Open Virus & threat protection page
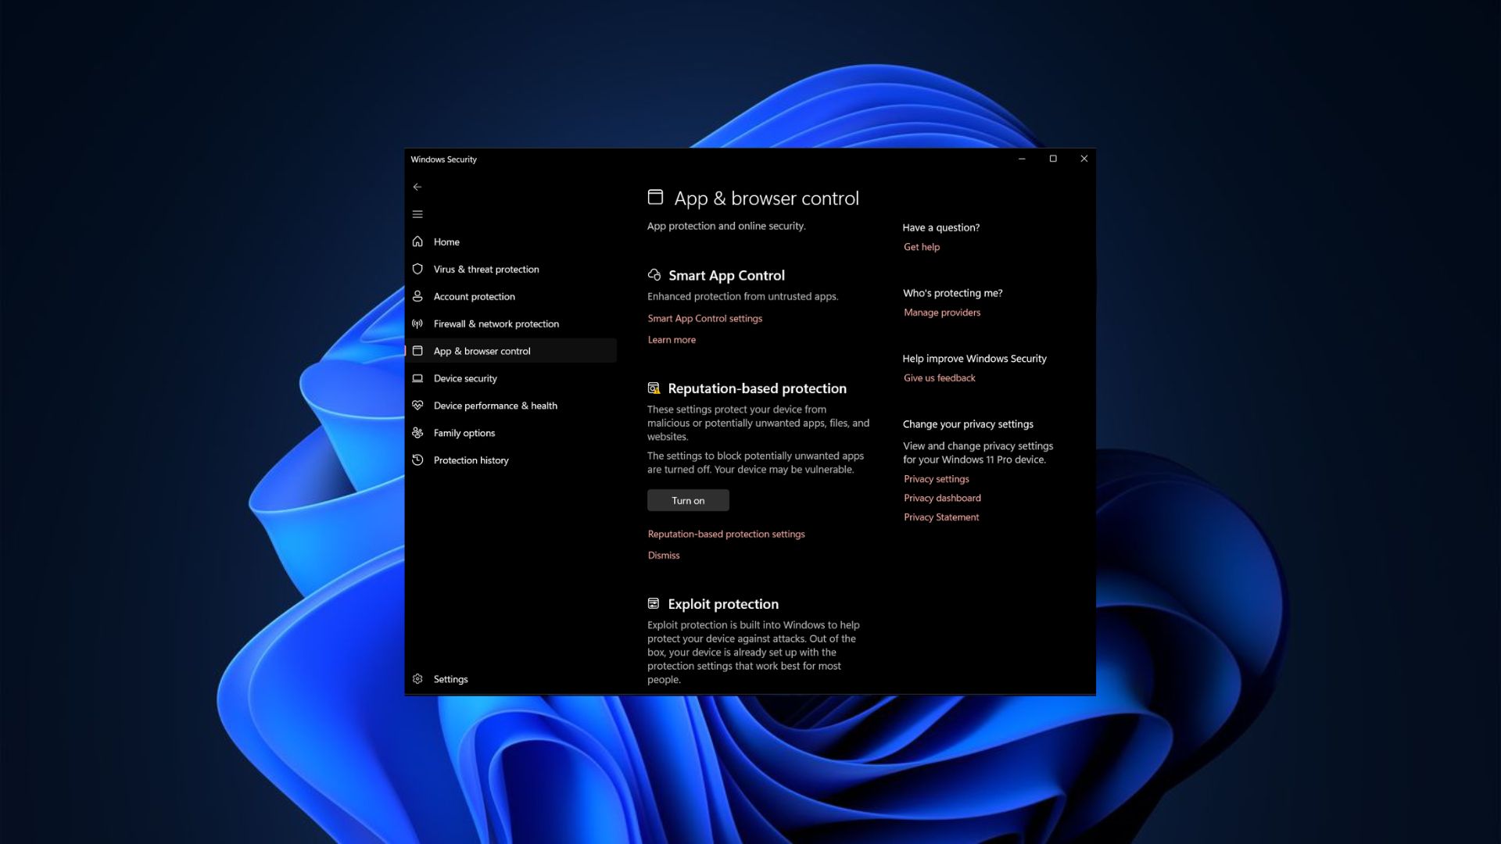This screenshot has width=1501, height=844. pyautogui.click(x=511, y=269)
